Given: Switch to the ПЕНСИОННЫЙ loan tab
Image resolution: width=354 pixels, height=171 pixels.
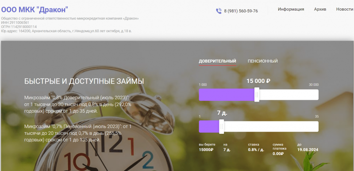Looking at the screenshot, I should coord(262,61).
